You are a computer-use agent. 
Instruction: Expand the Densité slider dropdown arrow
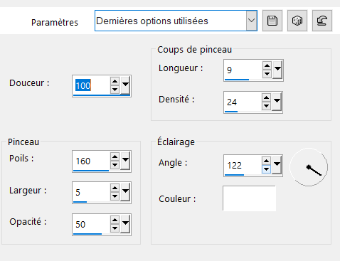click(277, 101)
